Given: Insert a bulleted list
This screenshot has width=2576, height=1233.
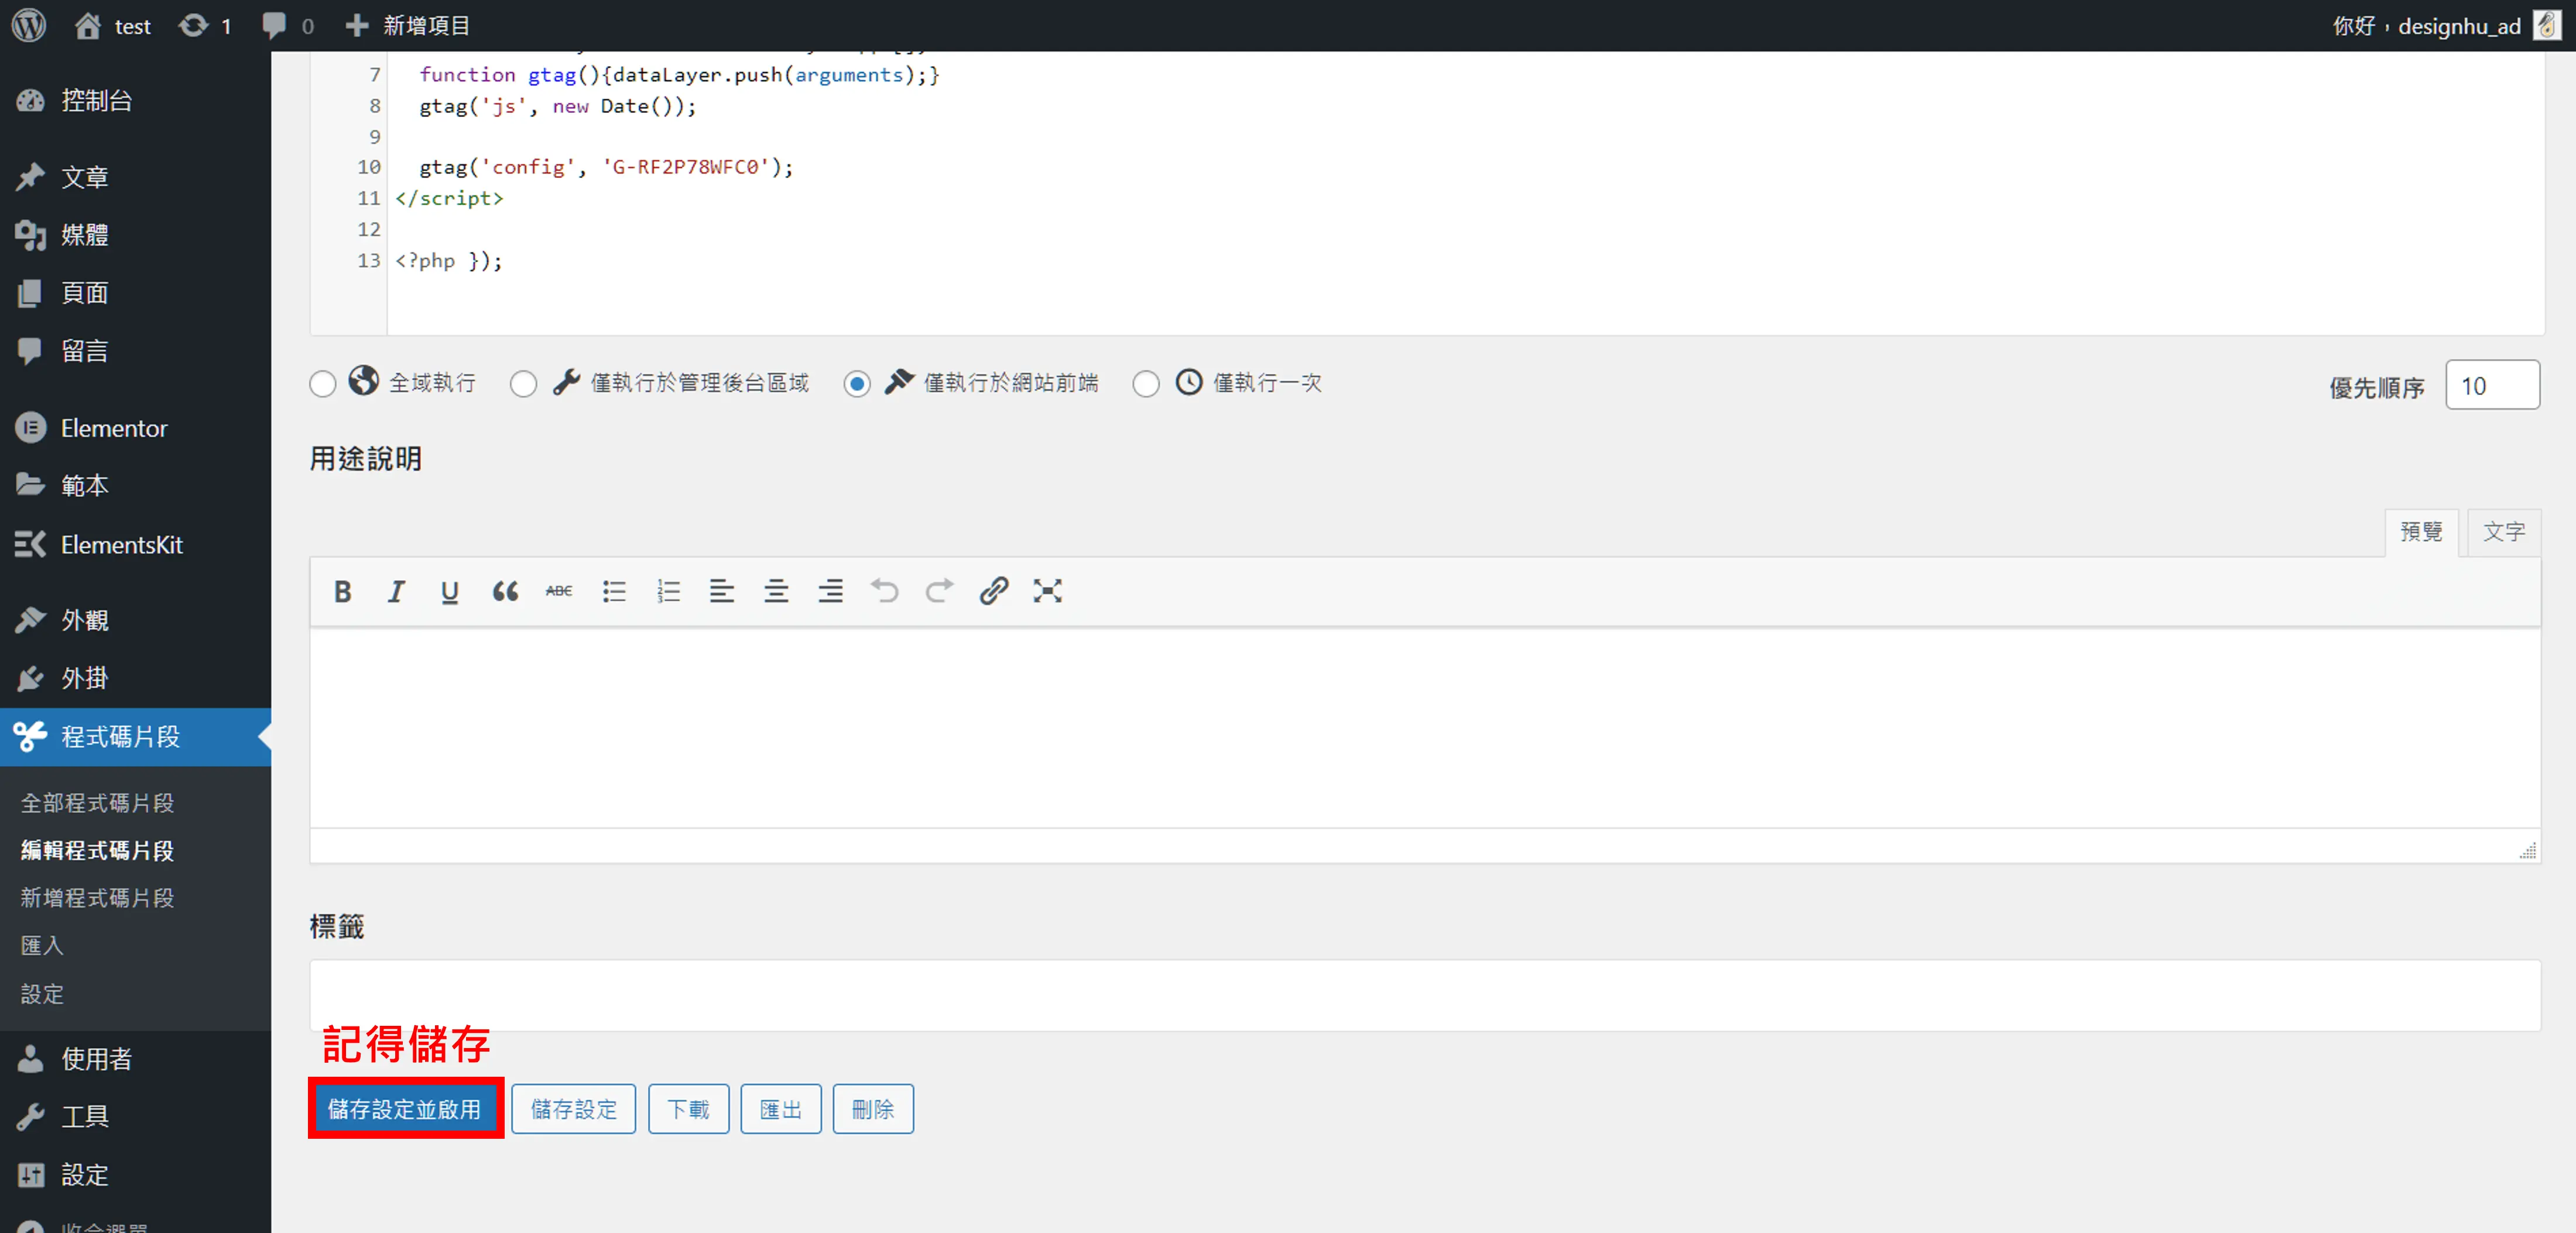Looking at the screenshot, I should point(614,592).
